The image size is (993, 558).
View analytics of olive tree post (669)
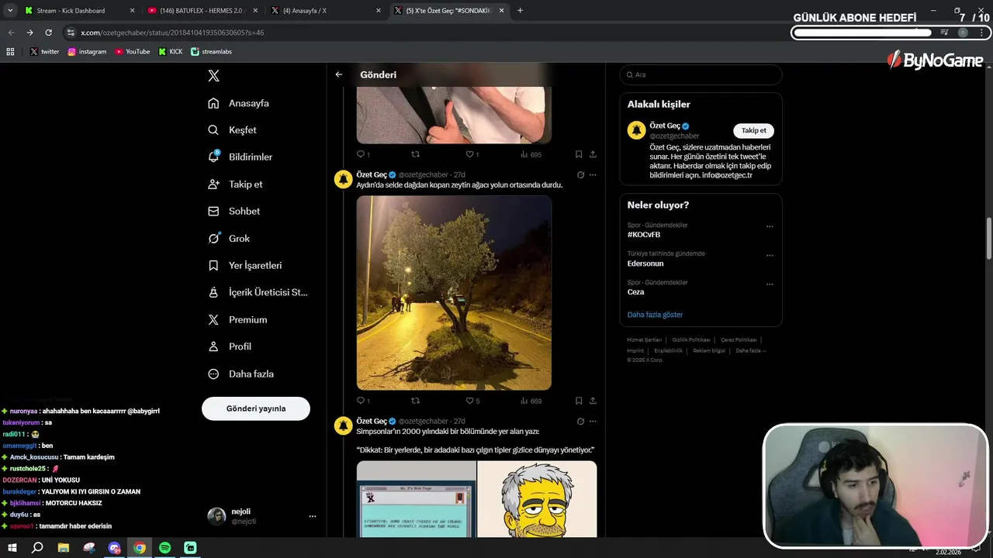(x=530, y=401)
